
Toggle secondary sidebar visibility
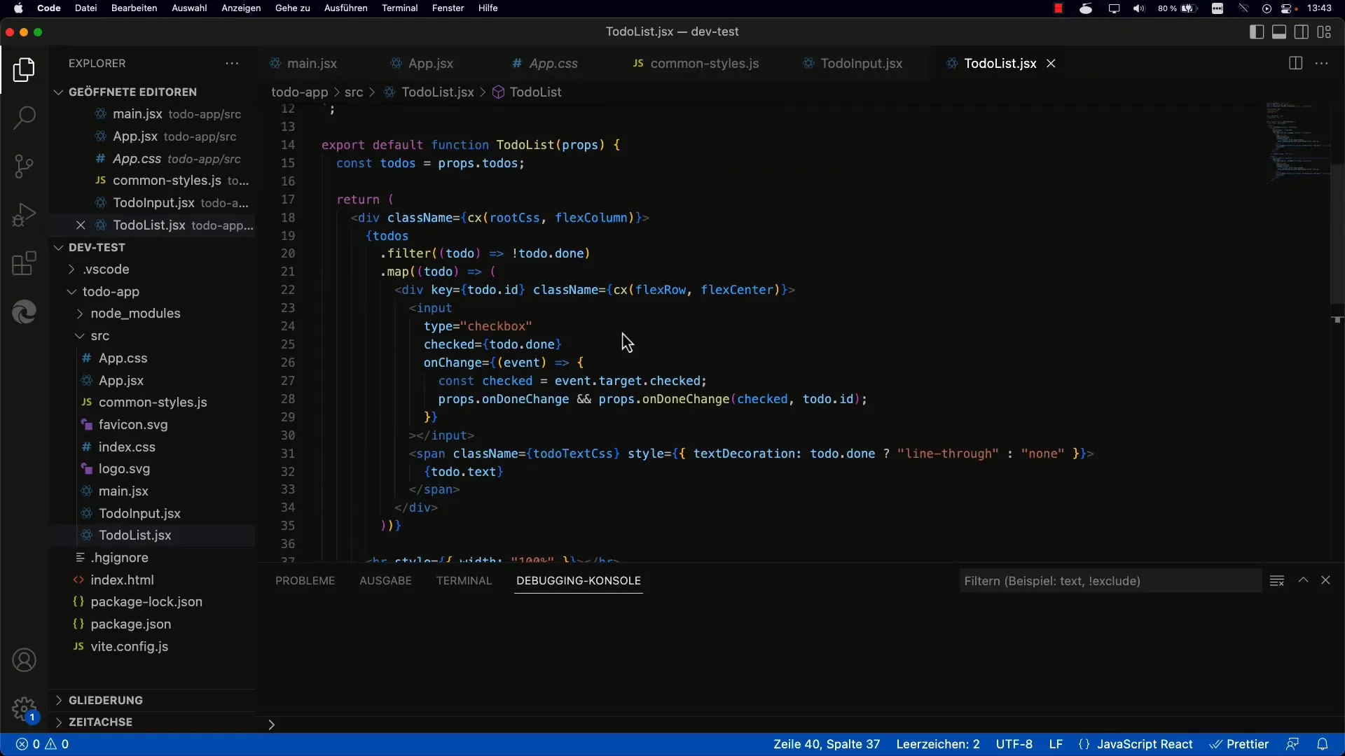point(1302,31)
